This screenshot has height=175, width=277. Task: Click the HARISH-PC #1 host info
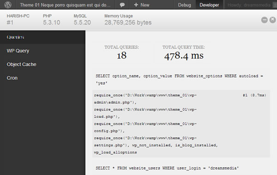tap(18, 19)
